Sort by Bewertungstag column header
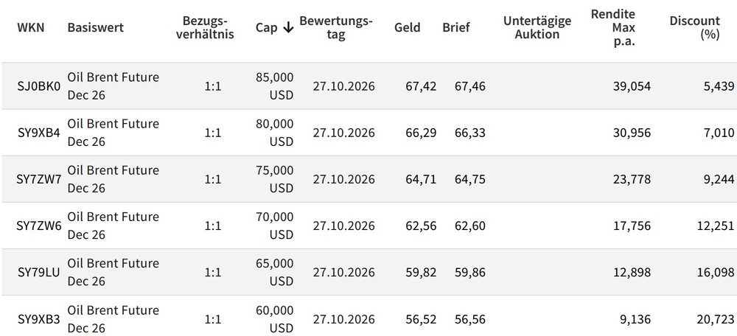 click(335, 28)
